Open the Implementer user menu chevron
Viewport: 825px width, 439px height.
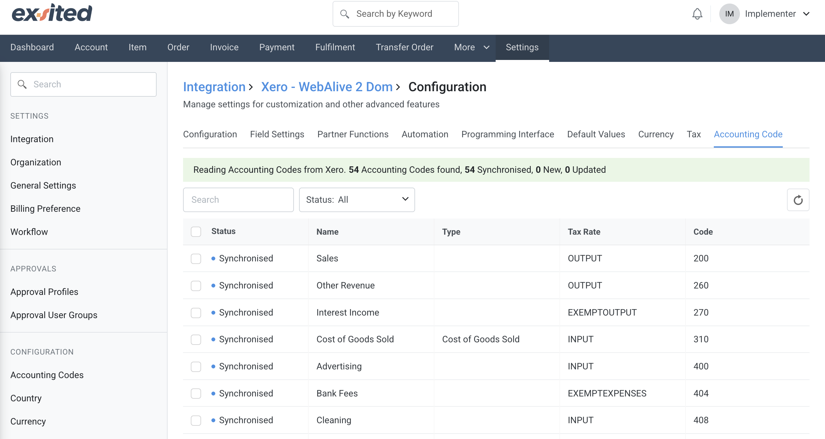click(806, 14)
